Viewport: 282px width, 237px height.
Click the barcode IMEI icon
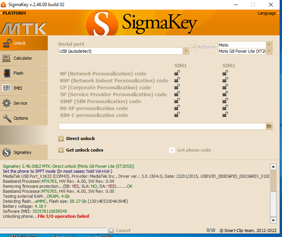point(6,88)
